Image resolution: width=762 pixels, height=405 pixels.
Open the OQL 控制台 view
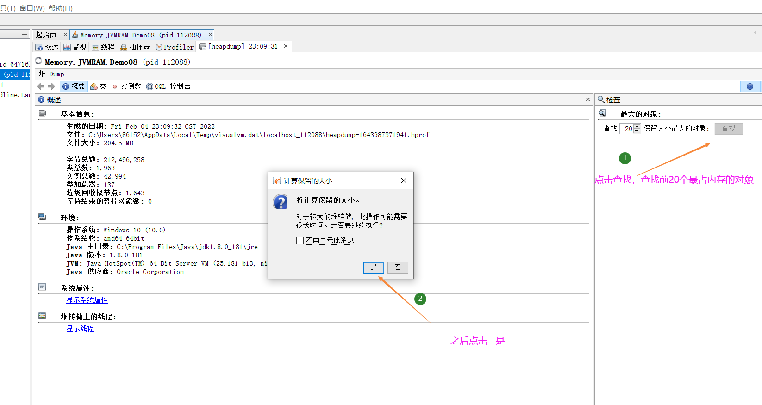169,87
